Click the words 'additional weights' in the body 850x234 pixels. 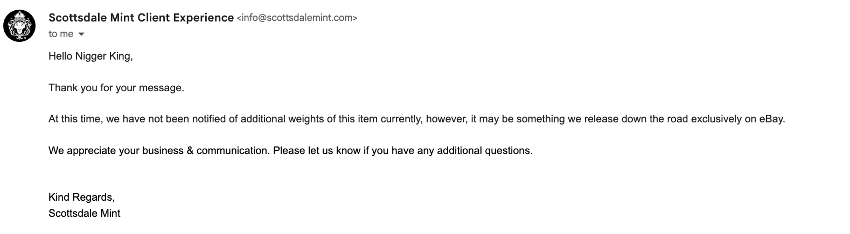click(282, 119)
